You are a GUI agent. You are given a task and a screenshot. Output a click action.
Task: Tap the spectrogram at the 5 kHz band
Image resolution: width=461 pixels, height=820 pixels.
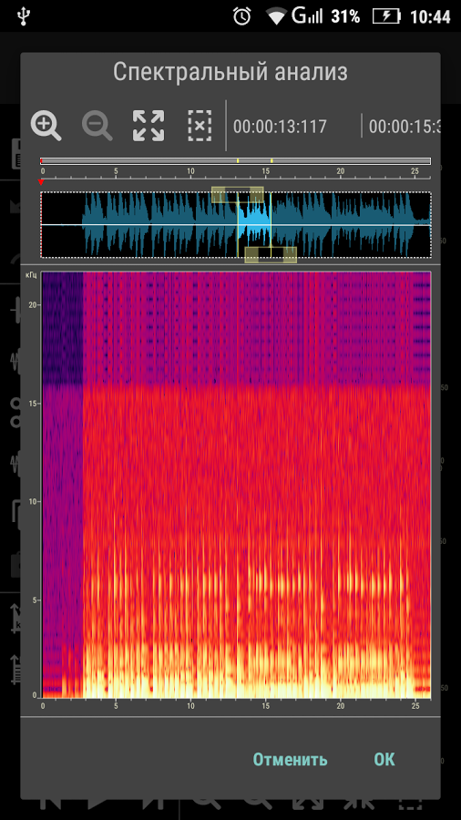(x=236, y=600)
